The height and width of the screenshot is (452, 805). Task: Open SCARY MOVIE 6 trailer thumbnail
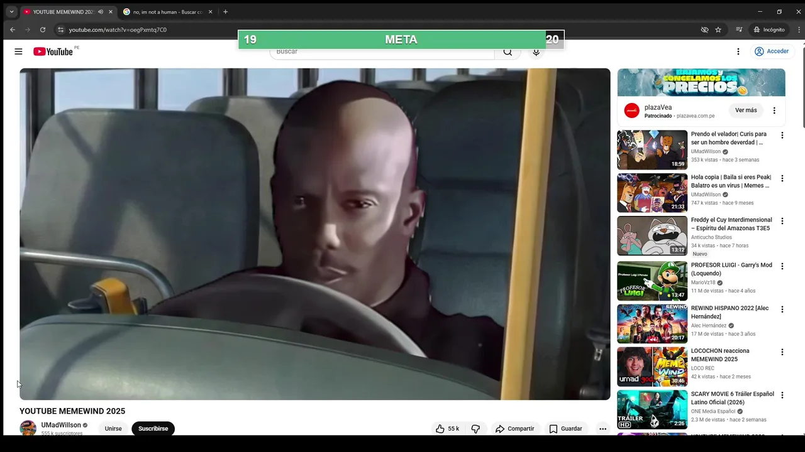point(652,410)
